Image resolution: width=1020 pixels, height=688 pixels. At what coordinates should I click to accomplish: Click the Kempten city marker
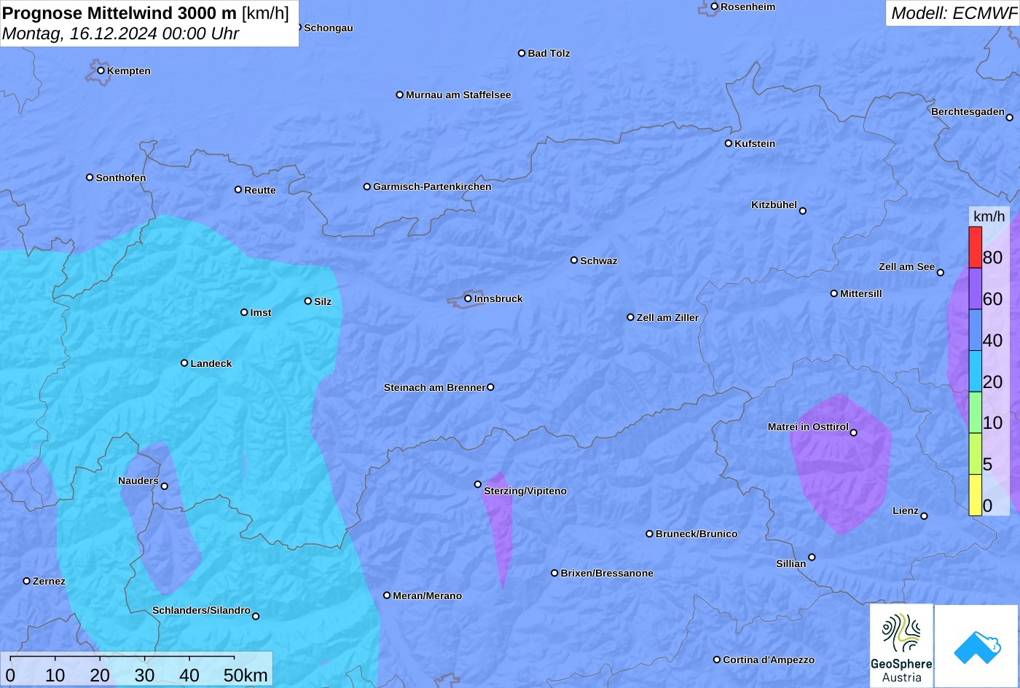[x=101, y=71]
